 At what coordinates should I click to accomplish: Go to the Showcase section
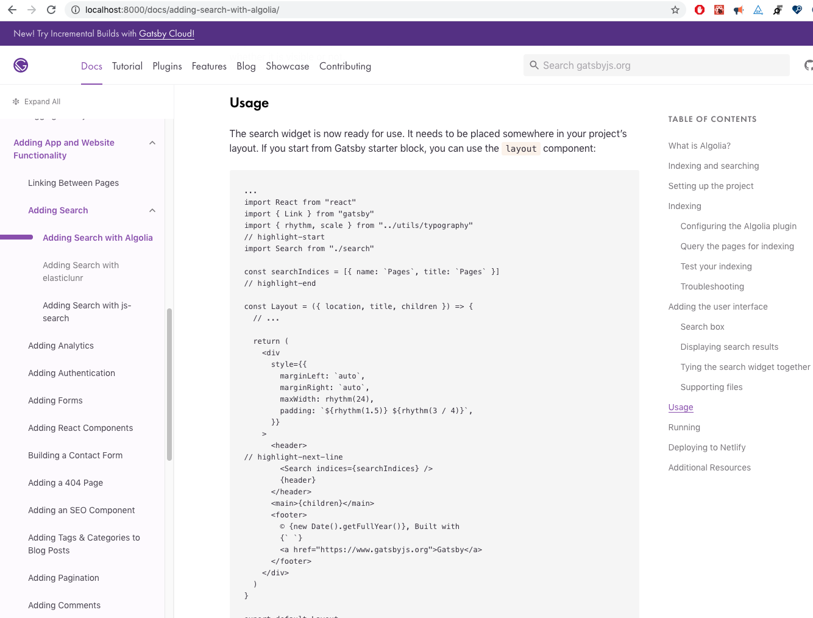click(288, 66)
